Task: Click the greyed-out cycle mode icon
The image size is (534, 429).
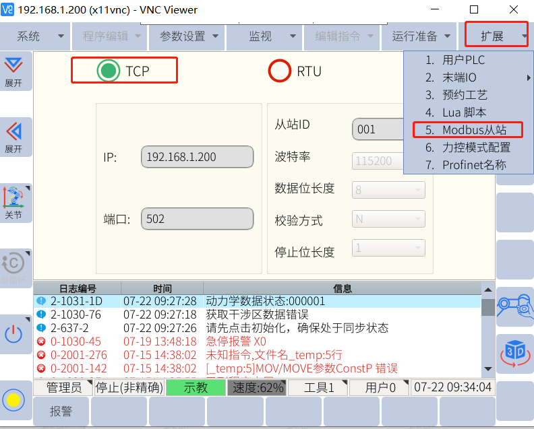Action: (x=13, y=267)
